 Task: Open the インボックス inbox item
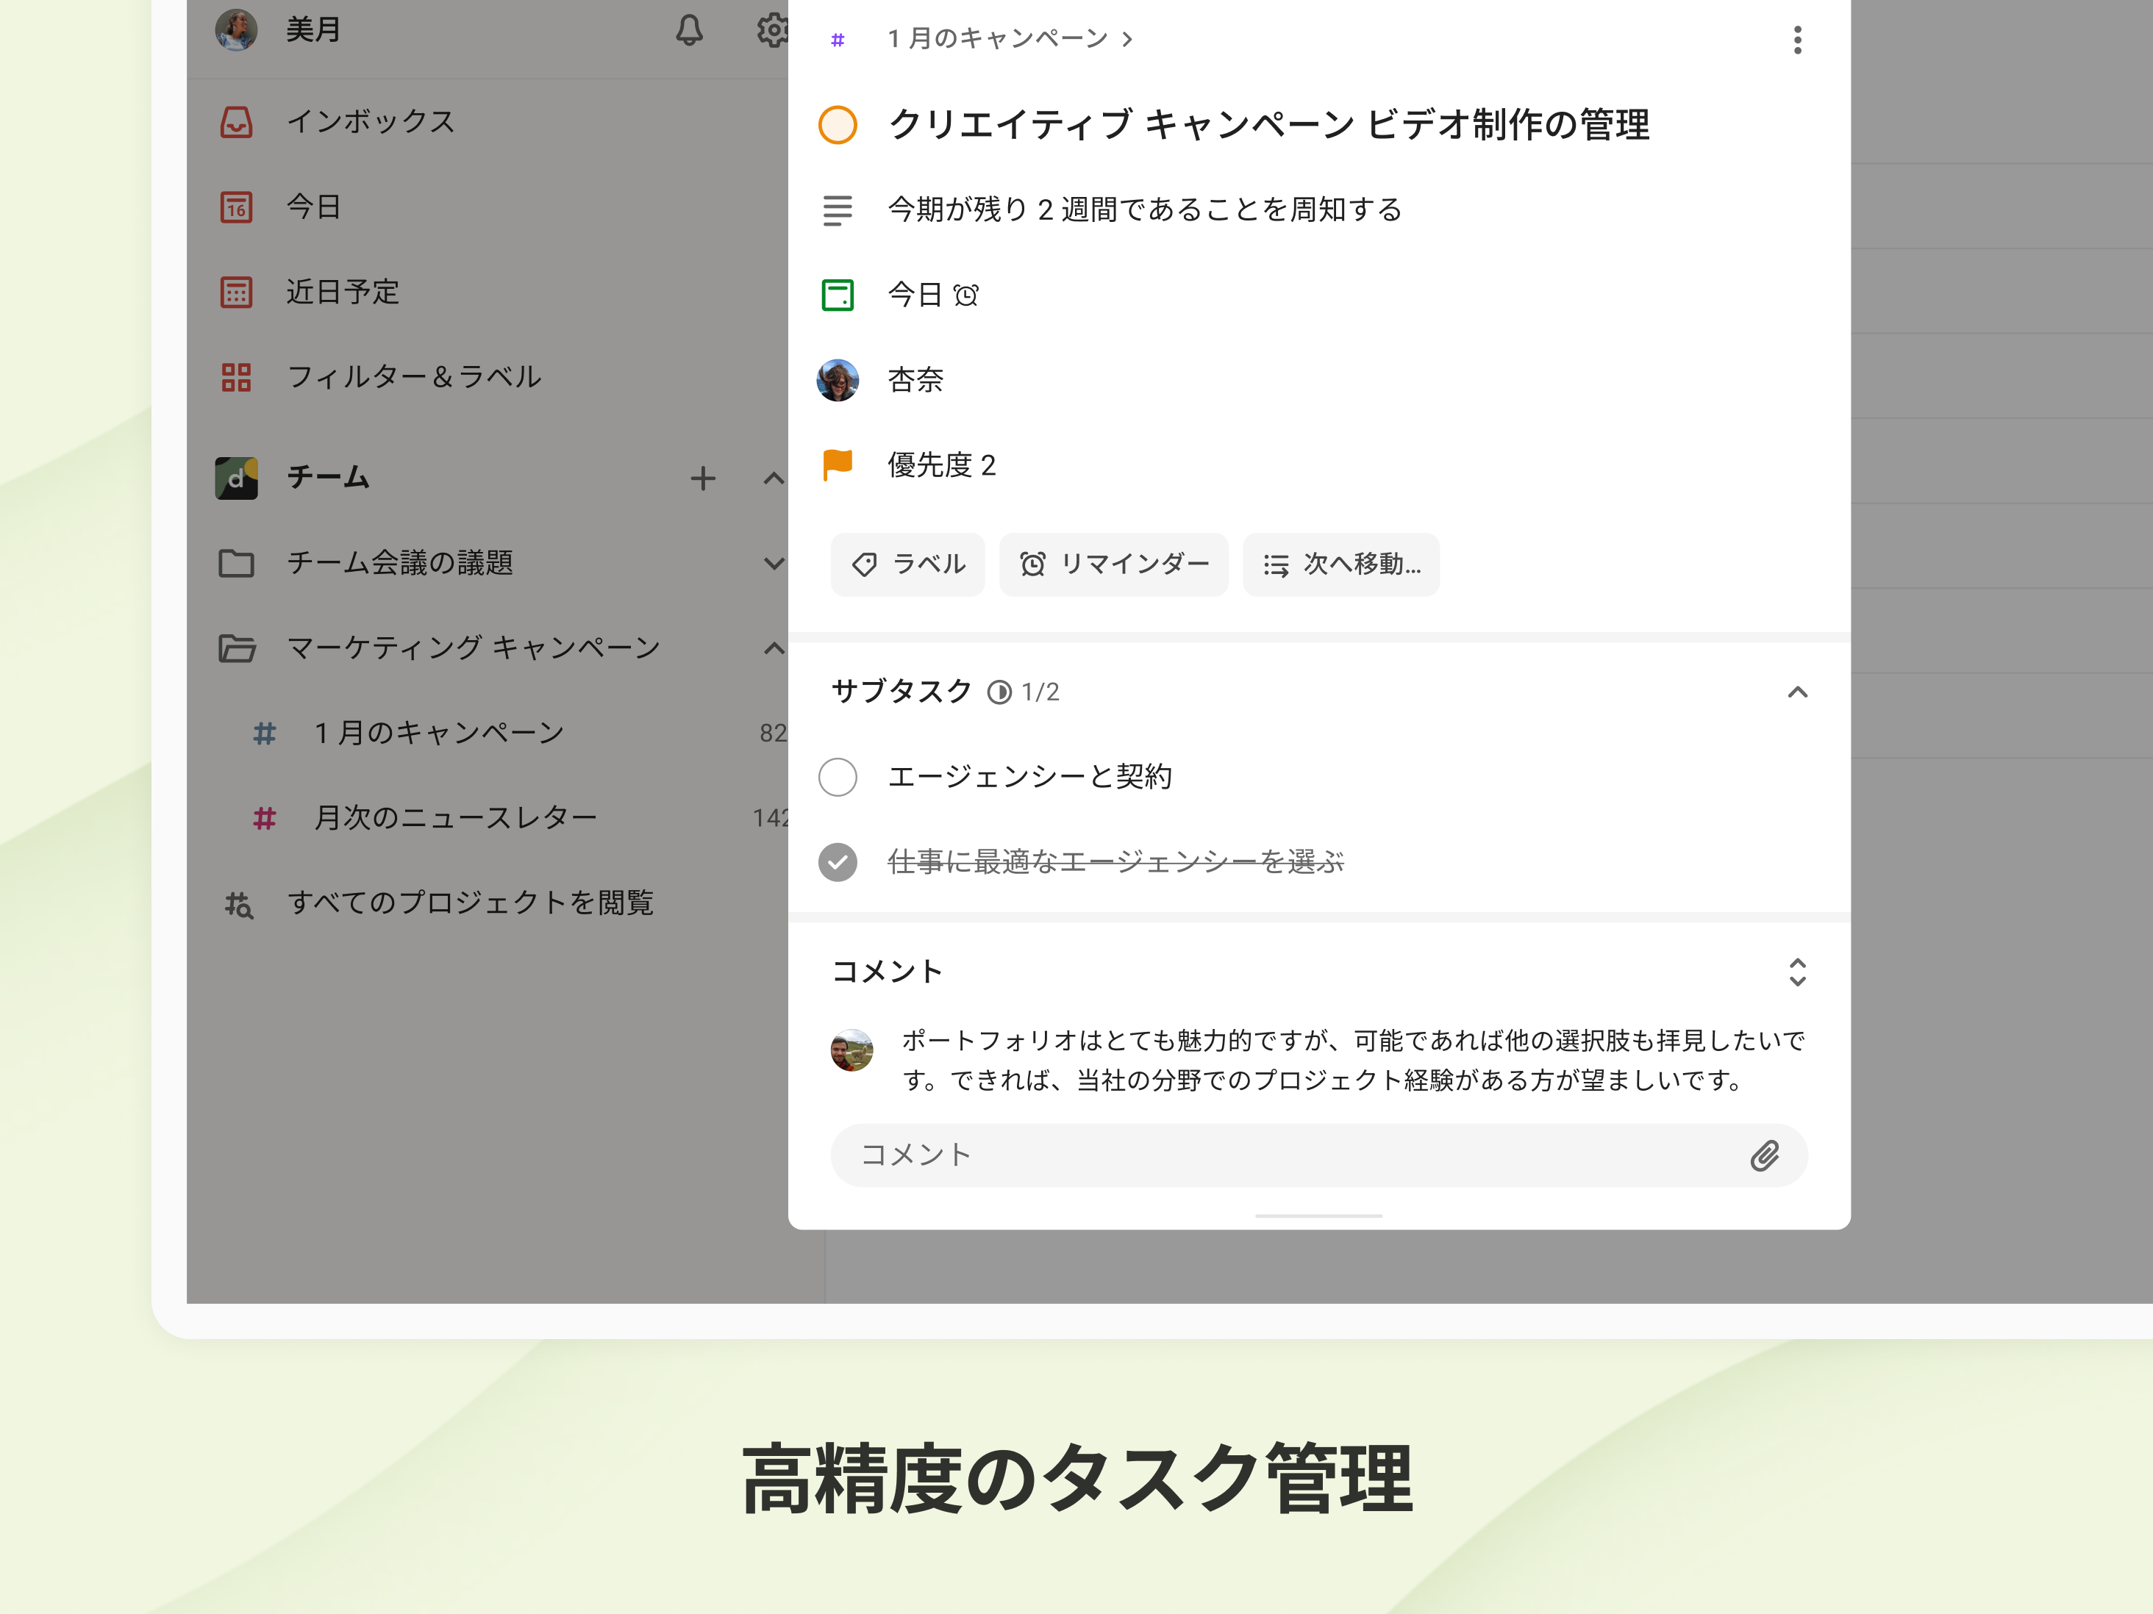coord(370,121)
